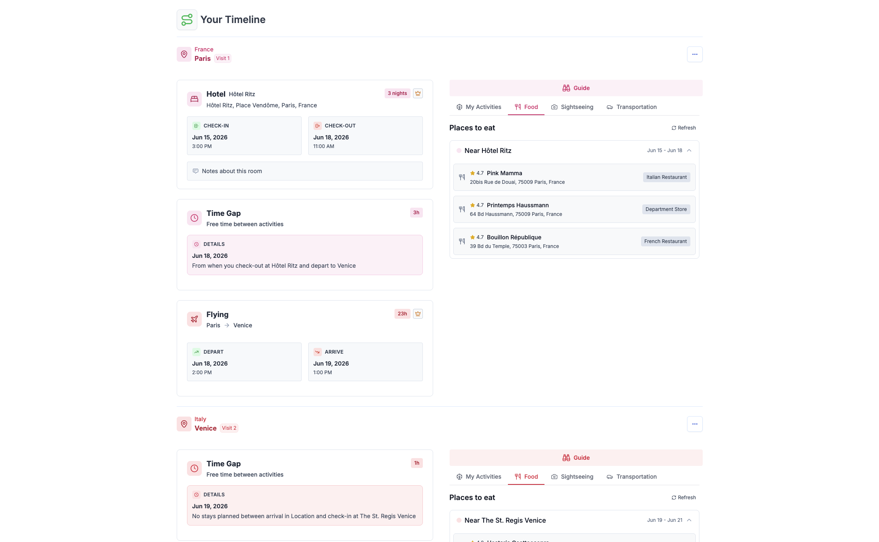879x542 pixels.
Task: Switch to the Sightseeing tab
Action: tap(572, 107)
